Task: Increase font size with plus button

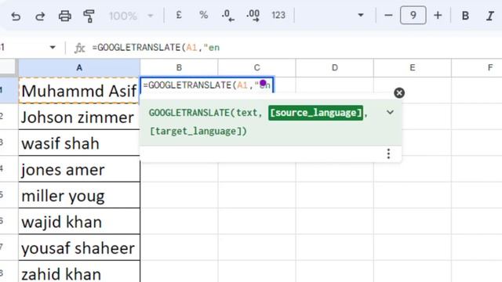Action: (438, 15)
